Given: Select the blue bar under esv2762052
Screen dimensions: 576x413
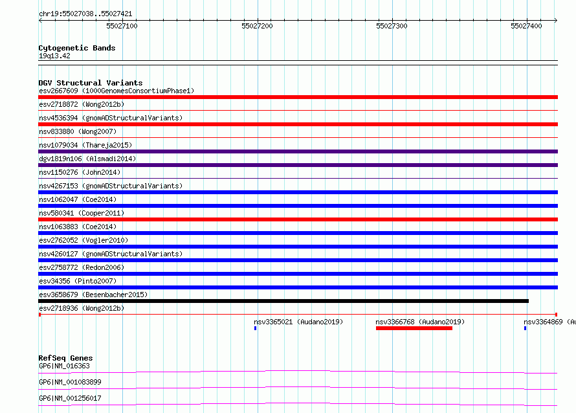Looking at the screenshot, I should (298, 247).
